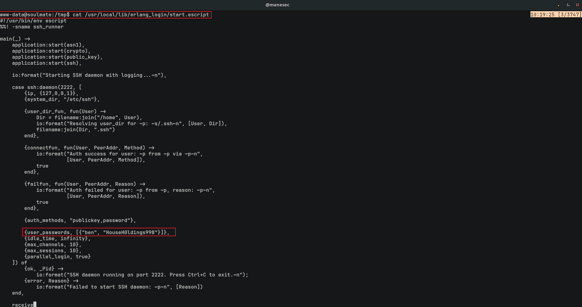Screen dimensions: 582x307
Task: Click the {ip, {127,0,0,1}} option line
Action: 52,93
